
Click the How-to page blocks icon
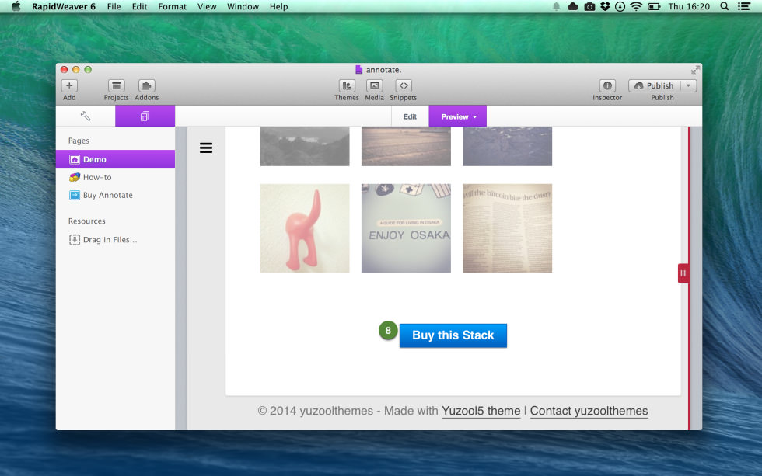point(75,177)
